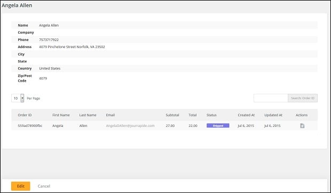Click the last name cell Allen
The width and height of the screenshot is (331, 193).
(83, 126)
